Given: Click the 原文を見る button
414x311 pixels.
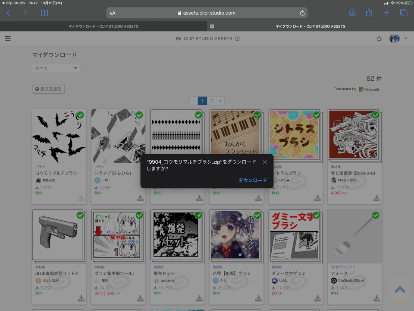Looking at the screenshot, I should (x=48, y=89).
